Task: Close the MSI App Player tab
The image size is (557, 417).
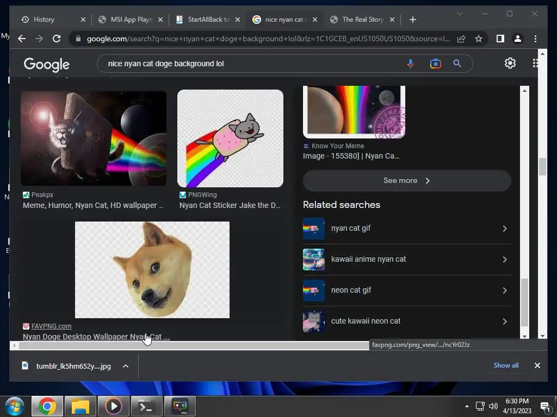Action: [160, 20]
